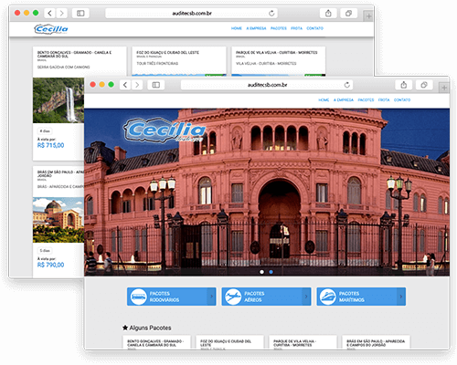Open PACOTES in the front window menu
This screenshot has width=457, height=365.
pos(366,99)
